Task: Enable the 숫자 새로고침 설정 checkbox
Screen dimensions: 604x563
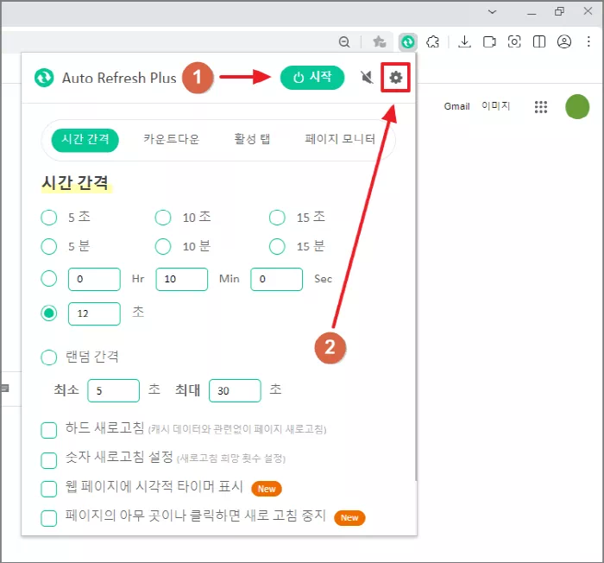Action: [49, 460]
